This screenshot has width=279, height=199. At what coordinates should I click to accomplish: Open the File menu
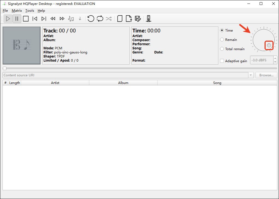(5, 10)
